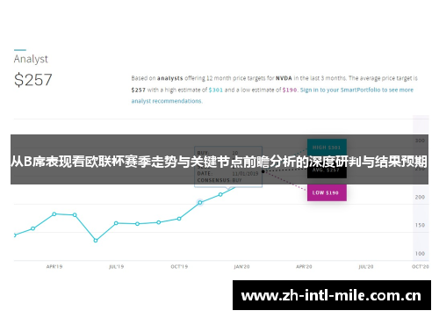The height and width of the screenshot is (318, 439).
Task: Click the bold NVDA ticker text
Action: click(x=284, y=78)
